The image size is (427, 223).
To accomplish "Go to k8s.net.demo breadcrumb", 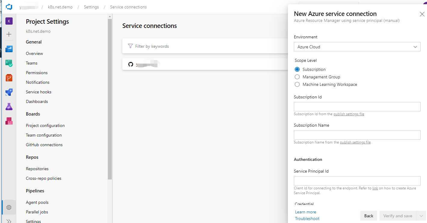I will (60, 7).
